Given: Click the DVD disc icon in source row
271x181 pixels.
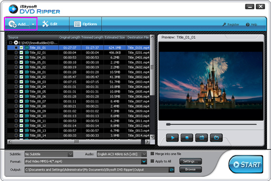Looking at the screenshot, I should (16, 43).
